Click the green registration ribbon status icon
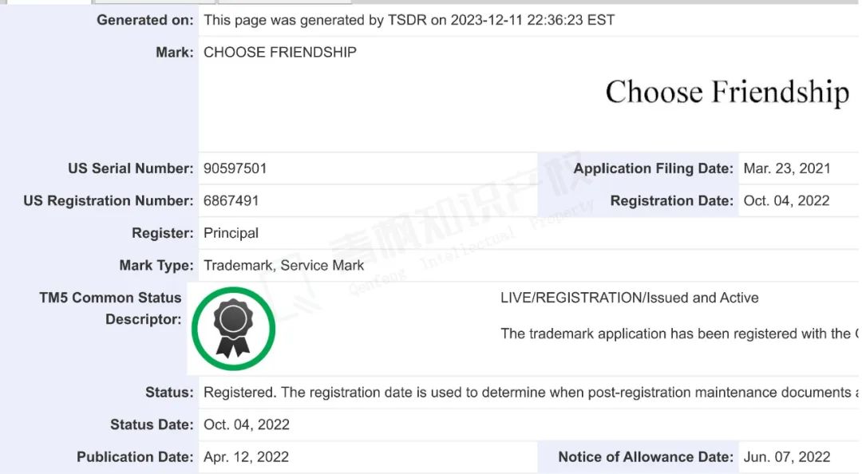The height and width of the screenshot is (474, 862). pos(233,328)
